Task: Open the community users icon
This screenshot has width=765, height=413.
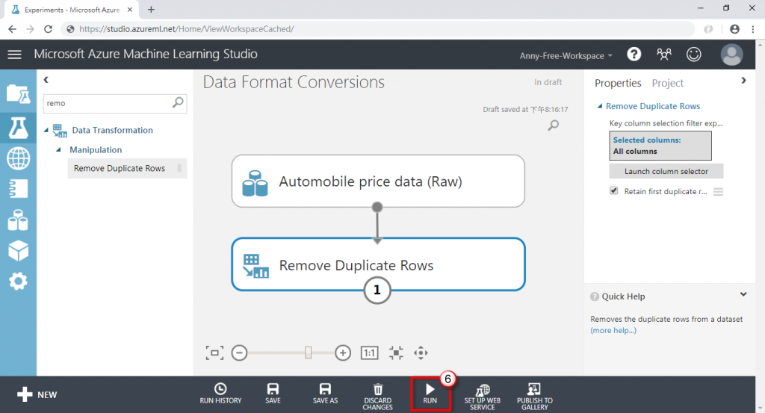Action: (663, 54)
